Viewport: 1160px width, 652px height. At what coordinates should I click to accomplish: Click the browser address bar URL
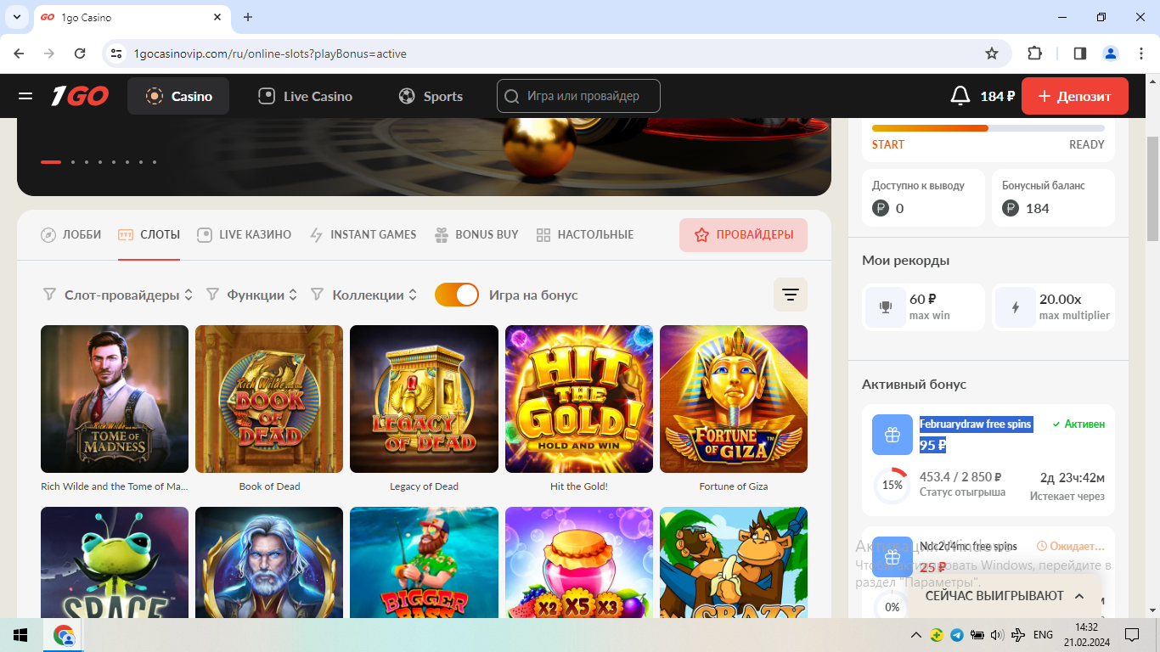click(270, 53)
